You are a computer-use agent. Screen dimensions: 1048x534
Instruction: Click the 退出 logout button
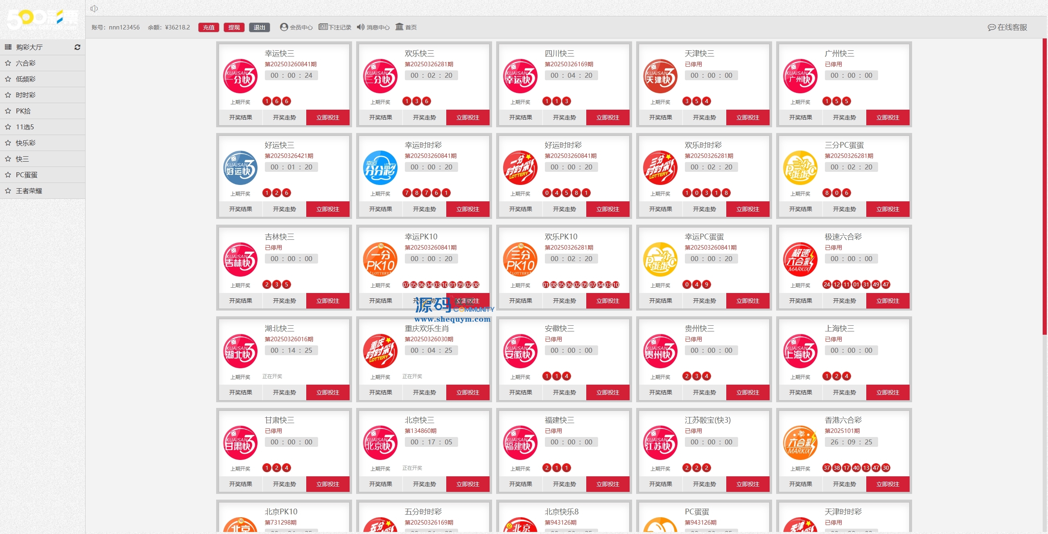click(259, 27)
